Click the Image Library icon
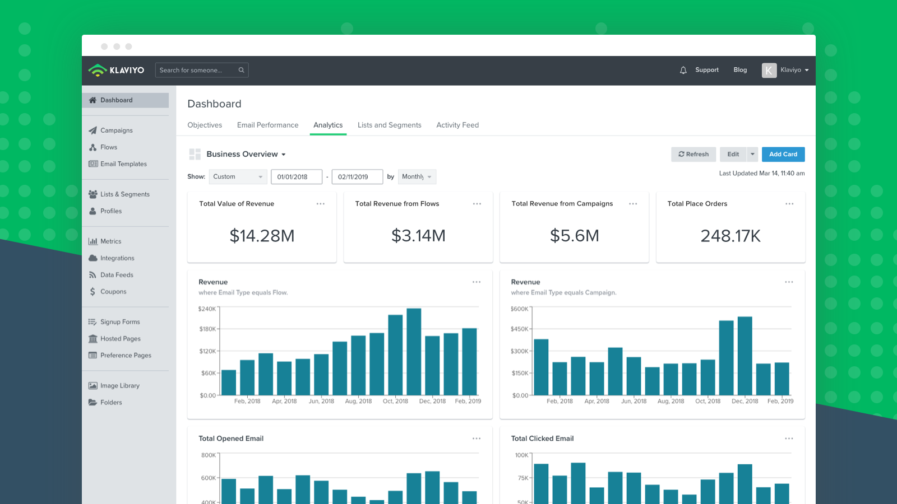The width and height of the screenshot is (897, 504). click(x=93, y=385)
